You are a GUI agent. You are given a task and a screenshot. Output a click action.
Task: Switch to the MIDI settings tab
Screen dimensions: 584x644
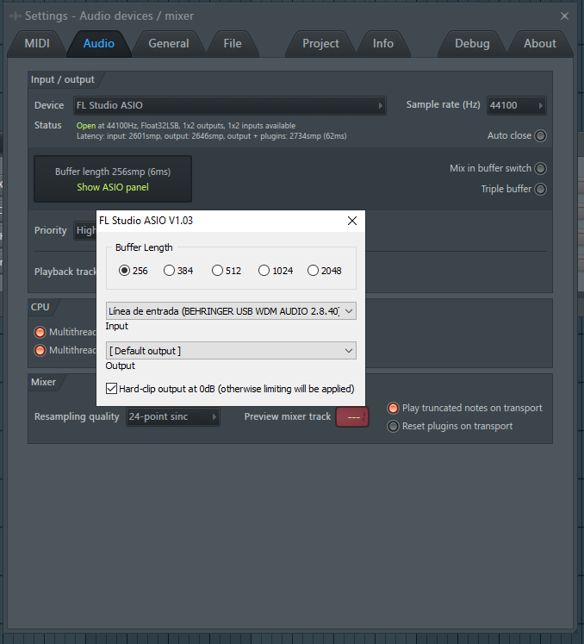(x=37, y=43)
